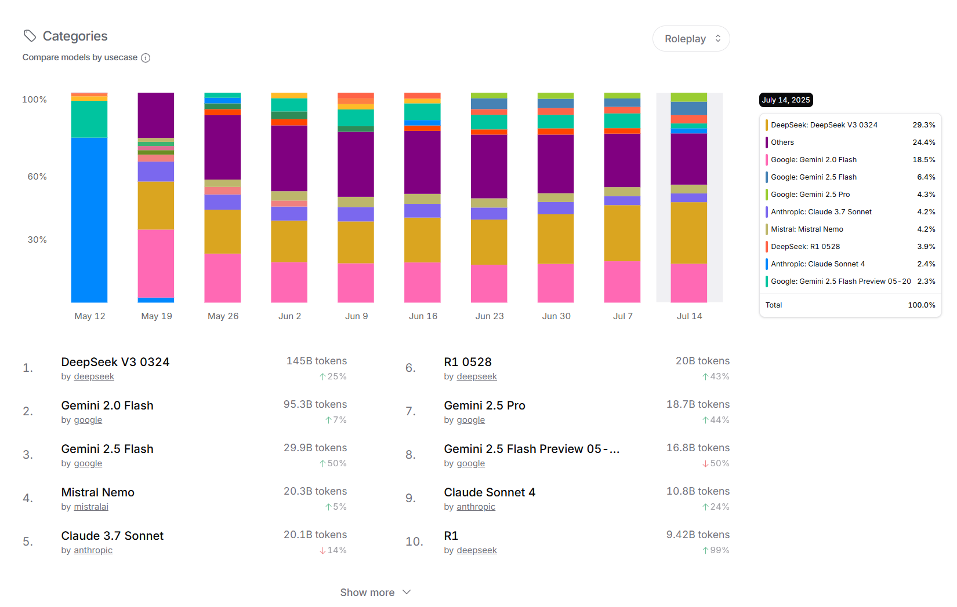Select the Jun 16 chart bar
Screen dimensions: 957x607
422,198
